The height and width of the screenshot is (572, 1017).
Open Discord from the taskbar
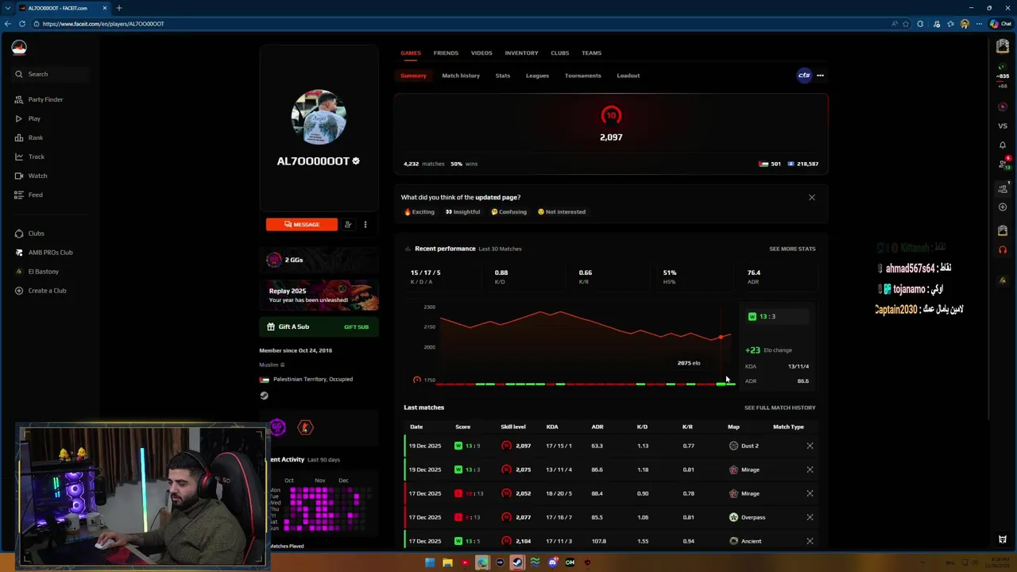tap(552, 562)
